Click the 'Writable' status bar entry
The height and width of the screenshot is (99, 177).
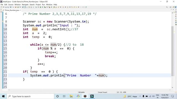[82, 92]
